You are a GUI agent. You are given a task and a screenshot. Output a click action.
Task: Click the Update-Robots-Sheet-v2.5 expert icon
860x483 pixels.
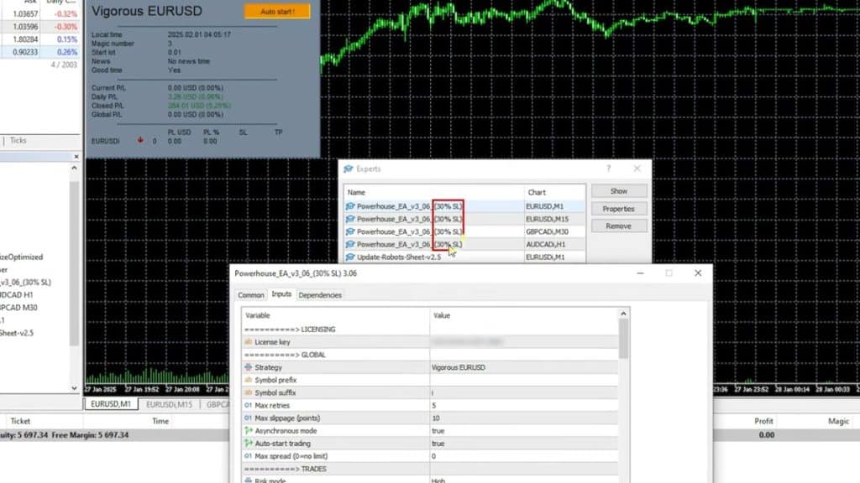(350, 257)
